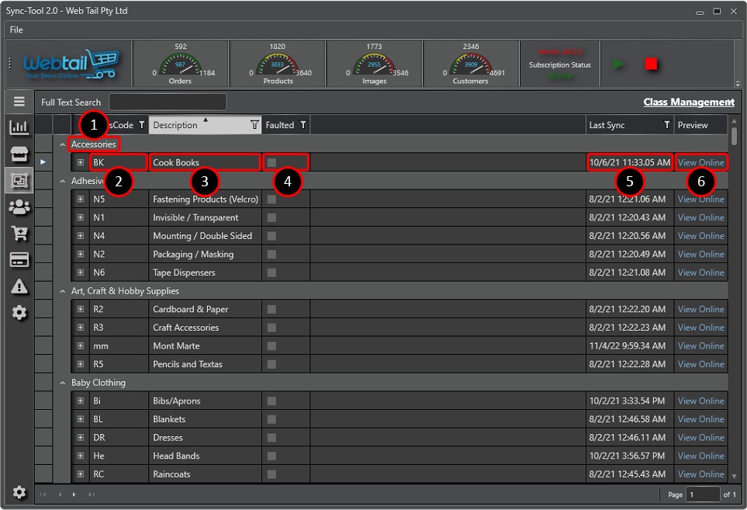Open the shopping cart sidebar icon
747x510 pixels.
pos(19,233)
